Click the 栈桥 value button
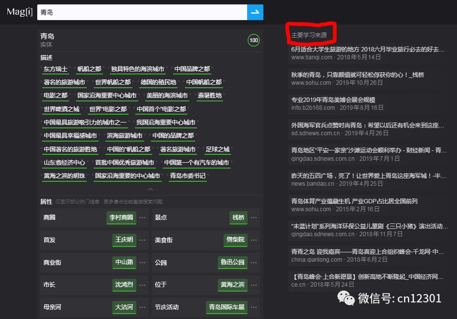The image size is (457, 319). pyautogui.click(x=238, y=218)
